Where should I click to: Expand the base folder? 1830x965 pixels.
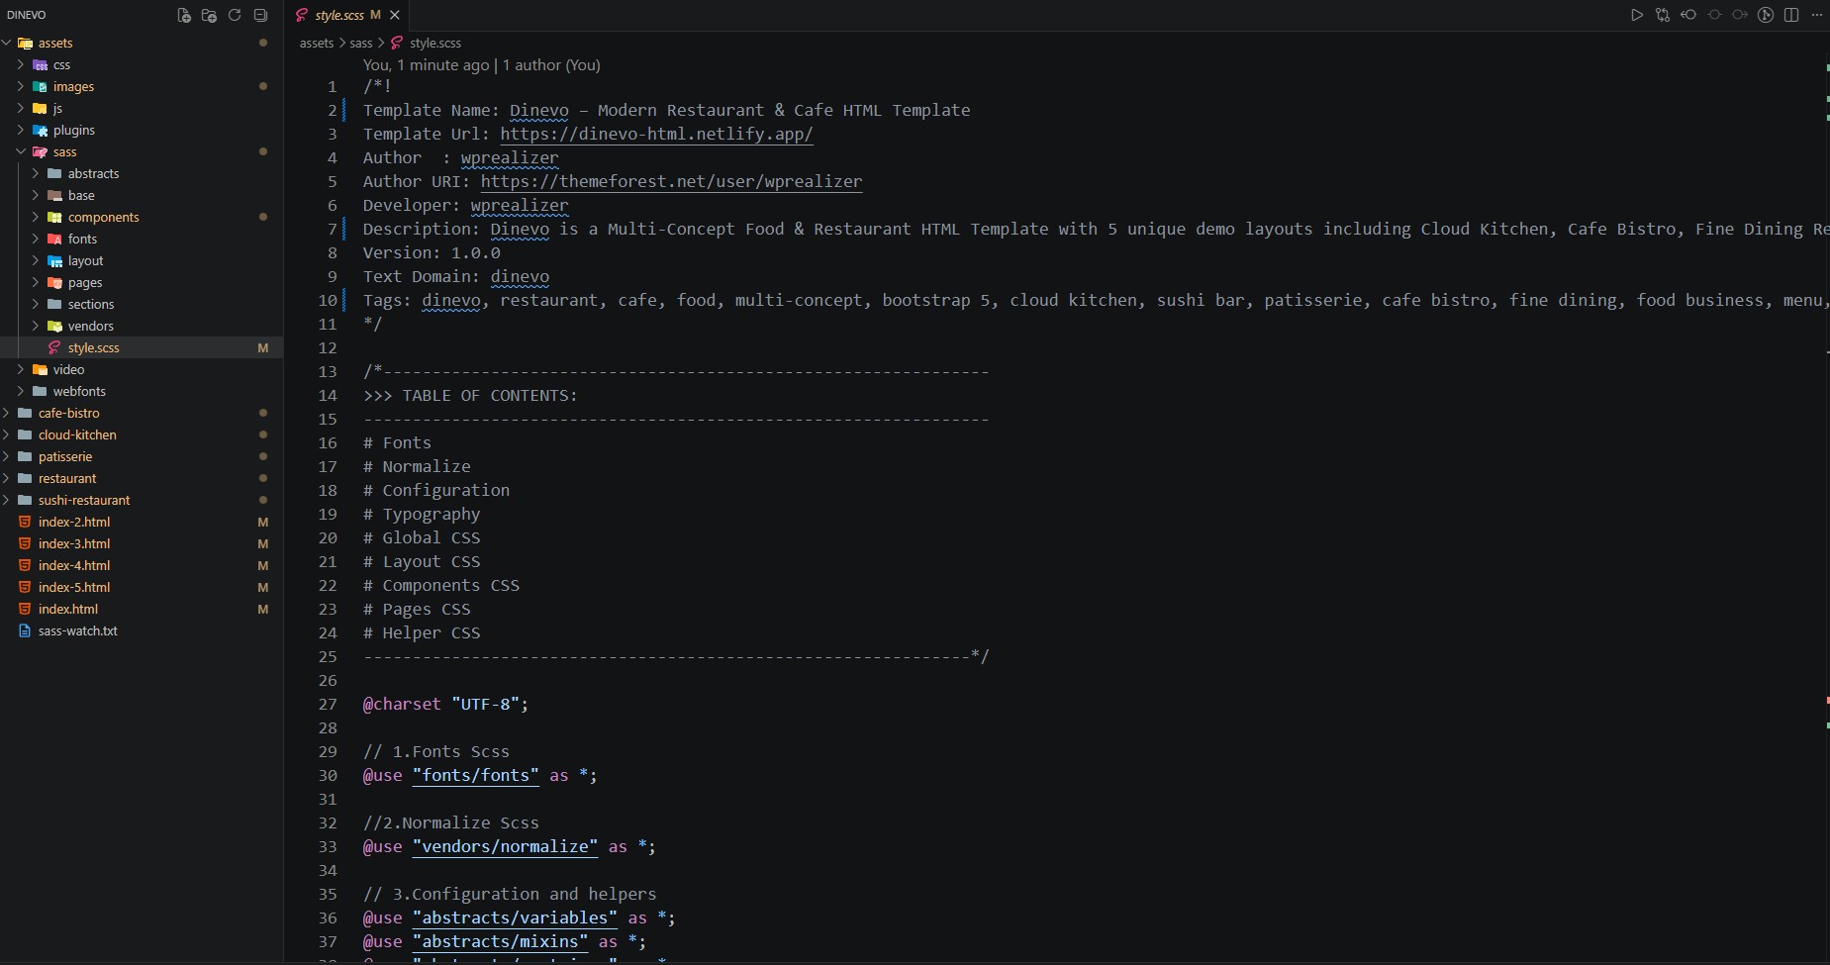[x=142, y=195]
